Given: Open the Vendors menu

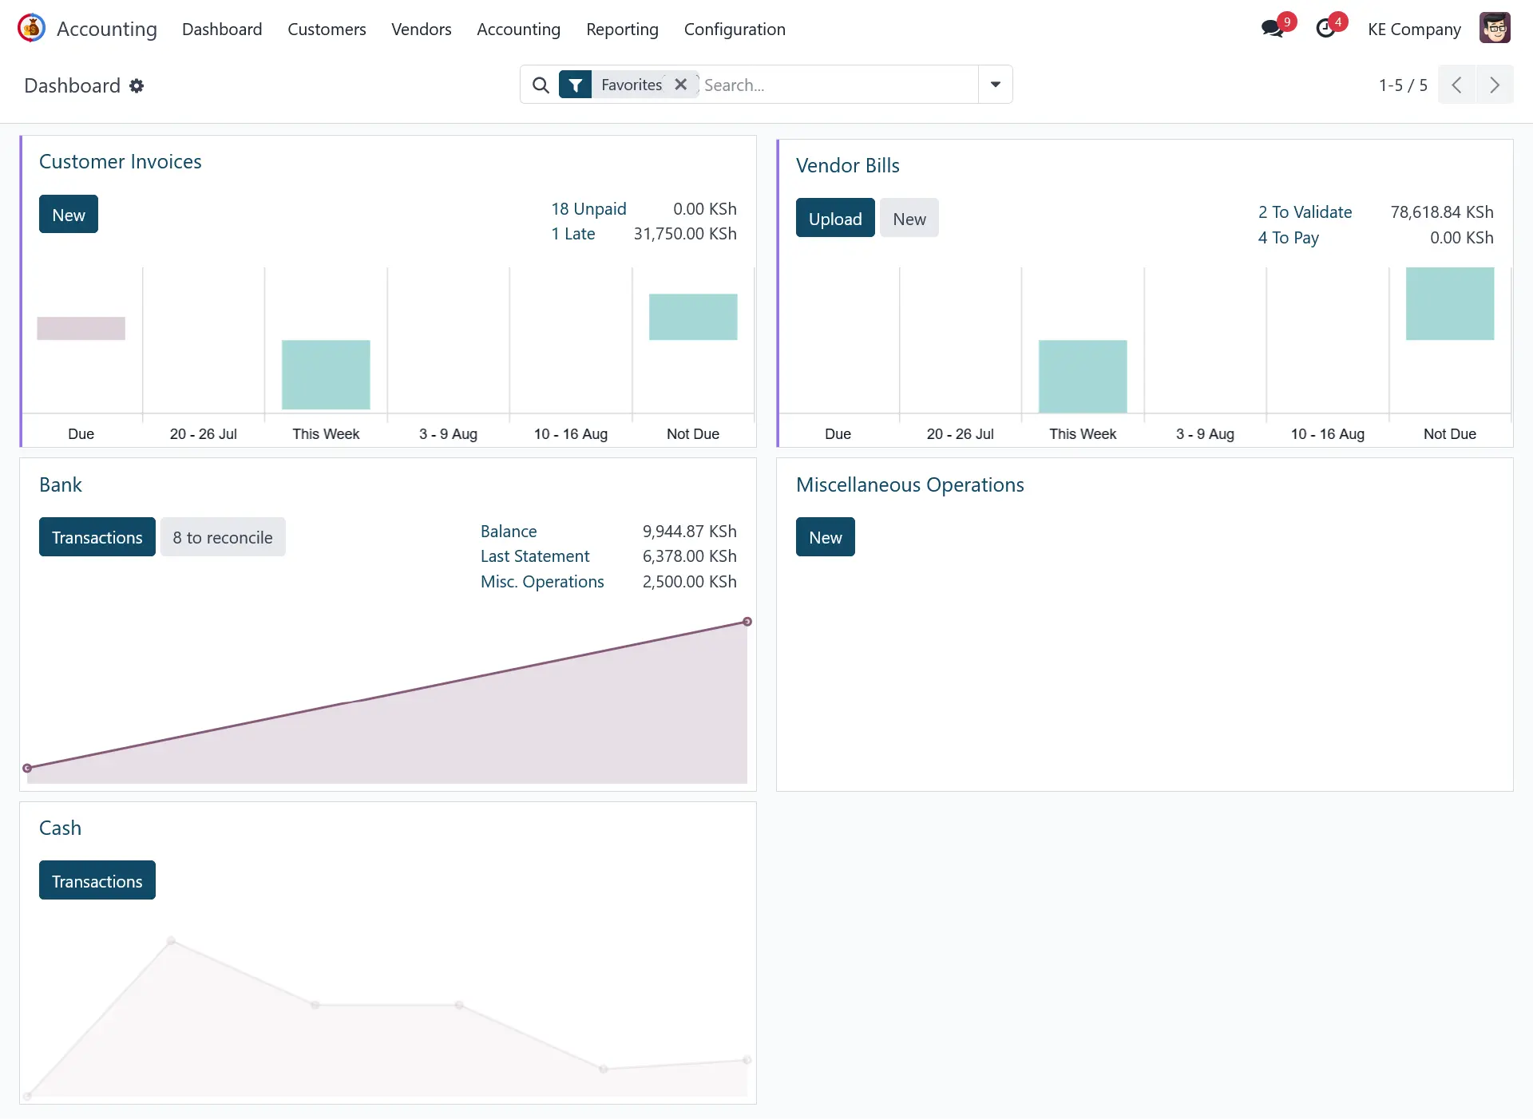Looking at the screenshot, I should (x=421, y=30).
